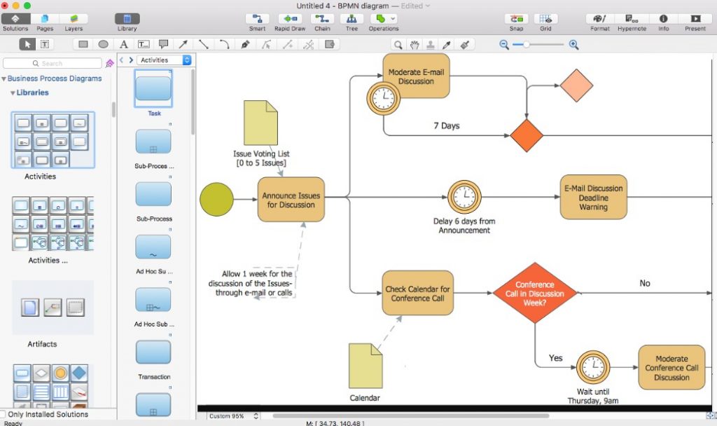
Task: Select the Text 'A' tool
Action: coord(123,44)
